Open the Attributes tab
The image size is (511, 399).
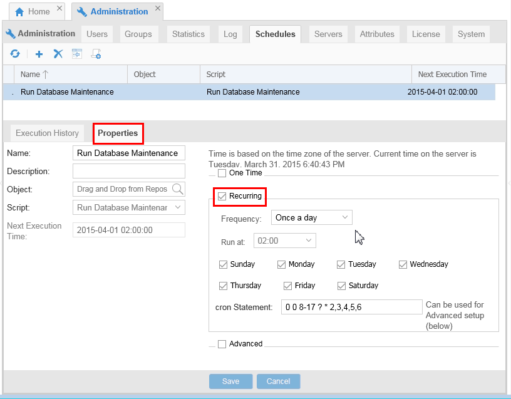377,34
